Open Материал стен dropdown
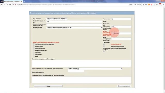Image resolution: width=165 pixels, height=93 pixels. pos(74,28)
